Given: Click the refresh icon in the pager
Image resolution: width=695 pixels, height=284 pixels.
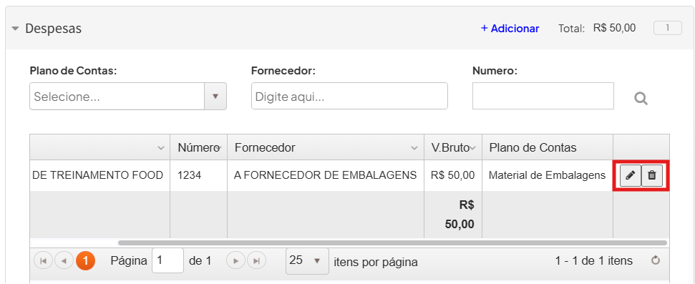Looking at the screenshot, I should pyautogui.click(x=656, y=260).
